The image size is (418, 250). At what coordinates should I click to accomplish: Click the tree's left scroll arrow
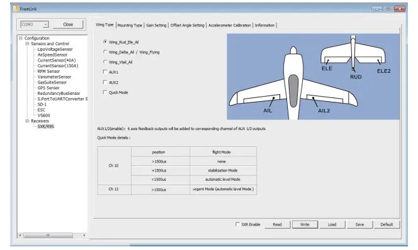click(20, 235)
